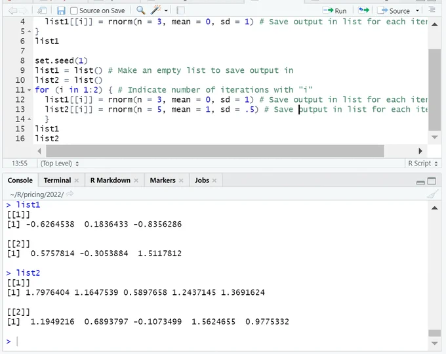Run the current line with Run button
This screenshot has height=354, width=446.
click(x=334, y=11)
